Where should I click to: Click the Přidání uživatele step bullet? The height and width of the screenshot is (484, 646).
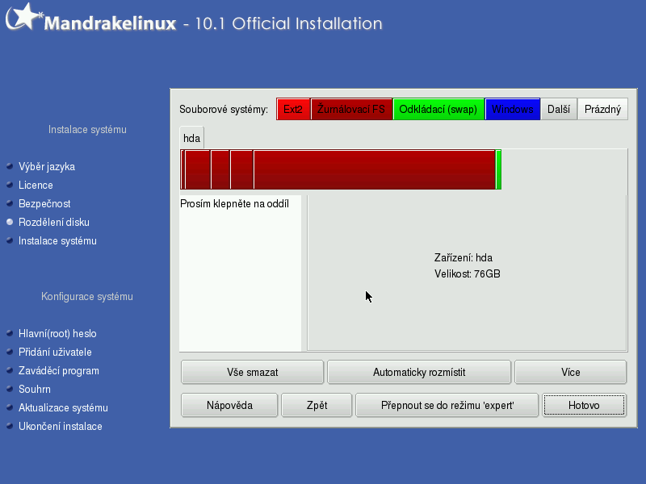(10, 352)
